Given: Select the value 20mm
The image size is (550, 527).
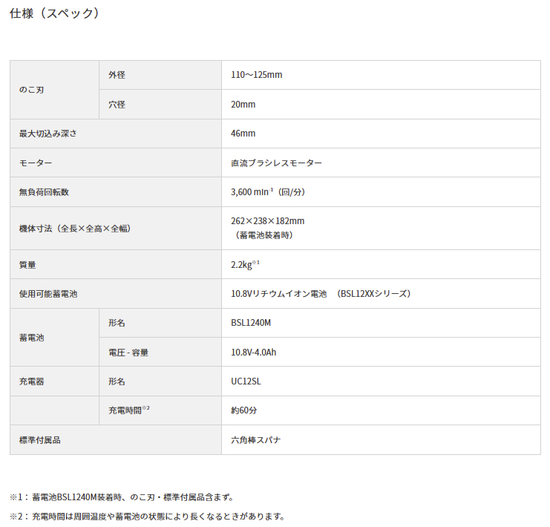Looking at the screenshot, I should tap(243, 104).
